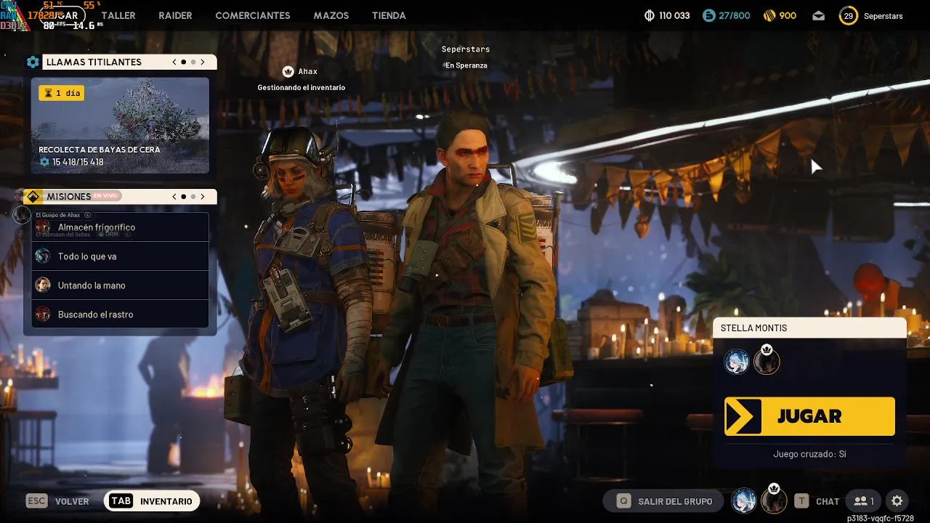Select second page dot in LLAMAS TITILANTES
Viewport: 930px width, 523px height.
tap(193, 62)
